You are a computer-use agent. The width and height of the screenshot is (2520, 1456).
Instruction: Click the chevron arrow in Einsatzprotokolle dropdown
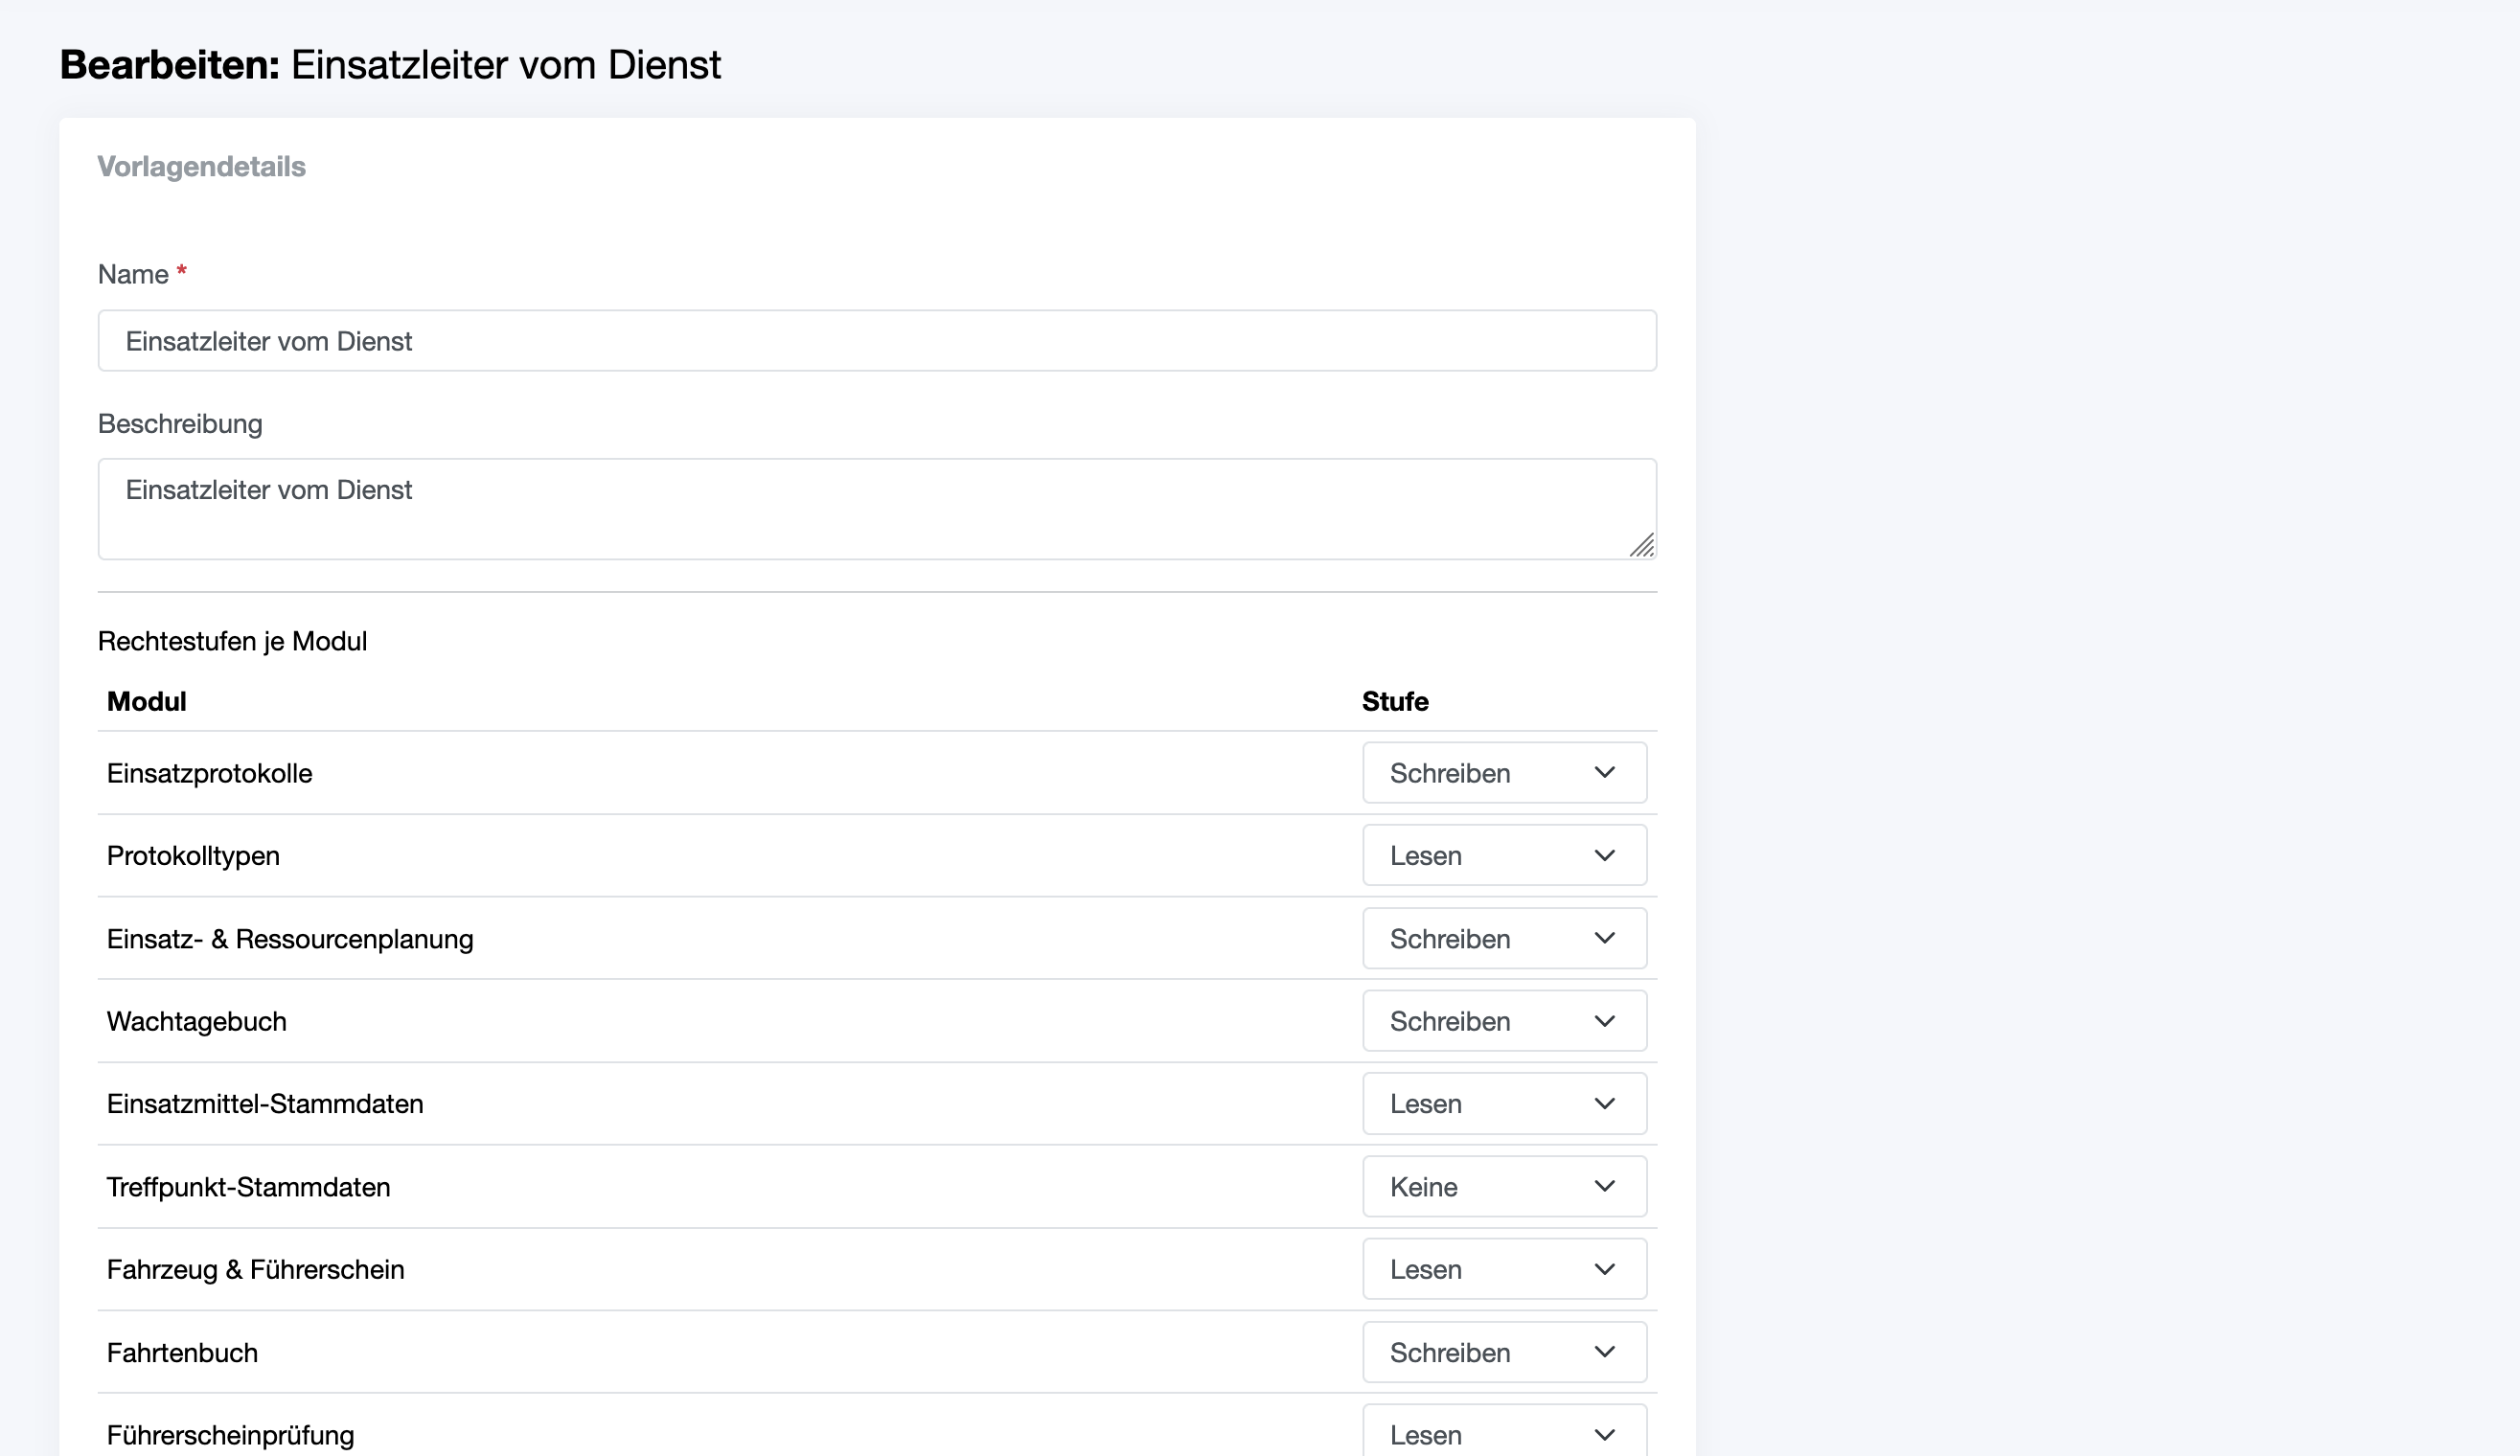click(1604, 773)
